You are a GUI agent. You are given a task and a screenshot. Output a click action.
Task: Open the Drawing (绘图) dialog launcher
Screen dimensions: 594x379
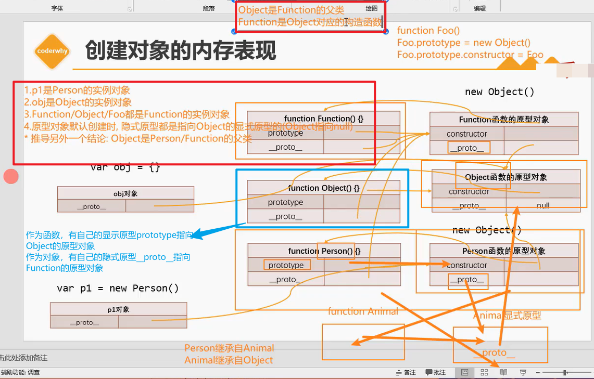point(455,10)
